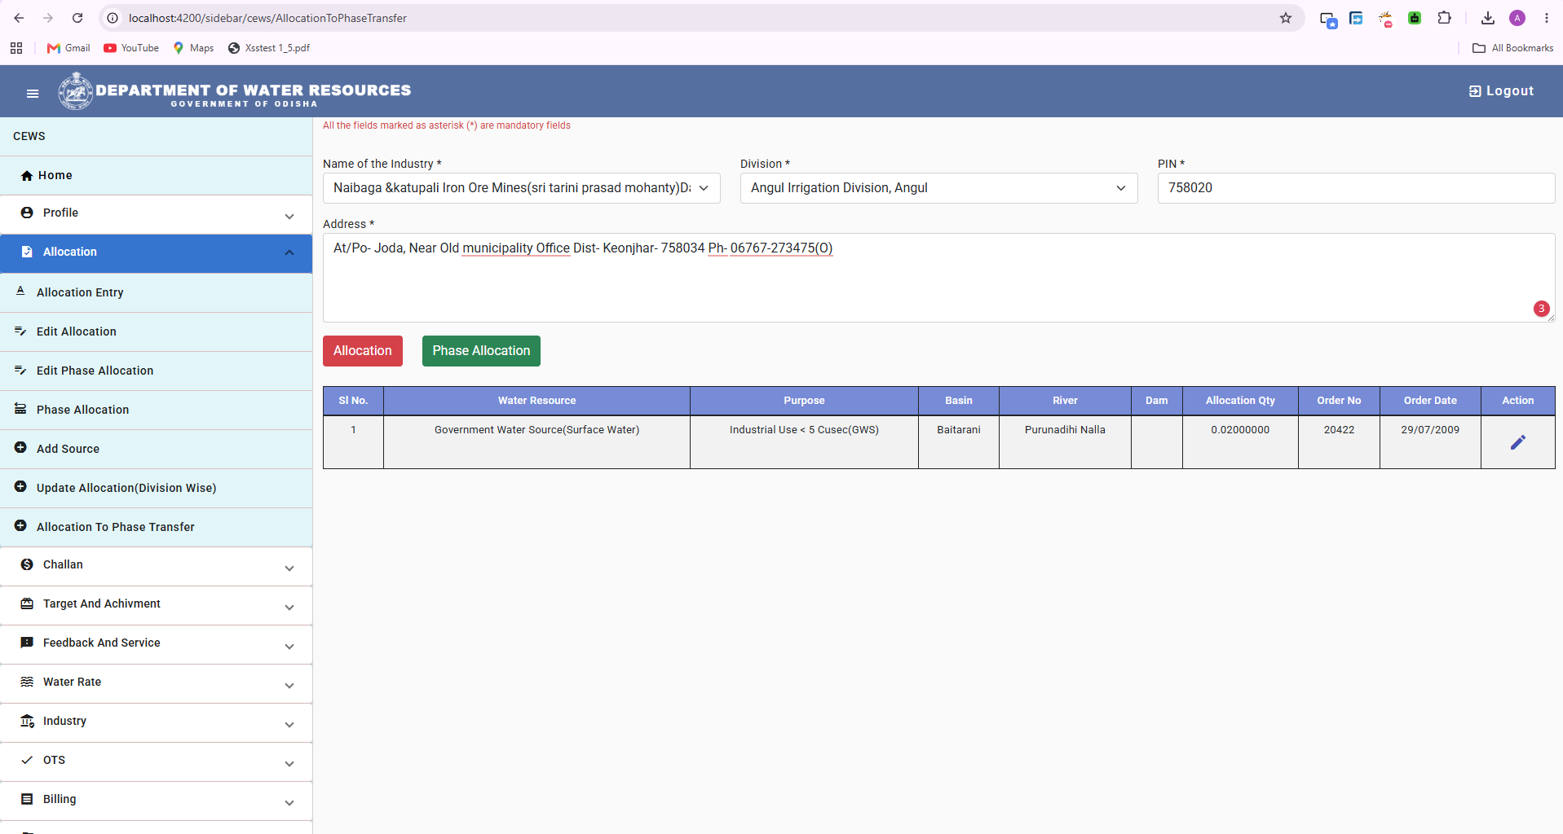
Task: Go to Home in the sidebar
Action: [157, 175]
